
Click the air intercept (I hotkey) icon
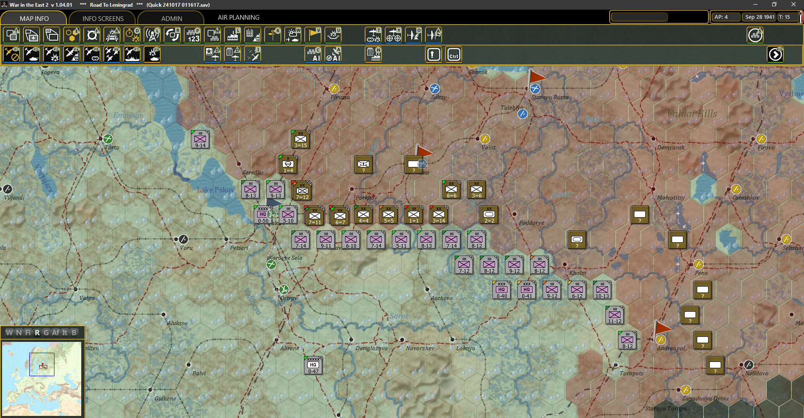tap(253, 54)
